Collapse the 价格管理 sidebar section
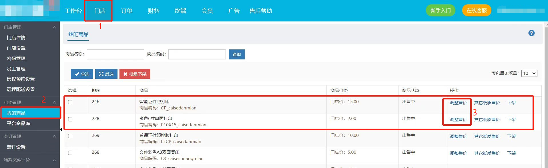Screen dimensions: 548x168 click(54, 102)
